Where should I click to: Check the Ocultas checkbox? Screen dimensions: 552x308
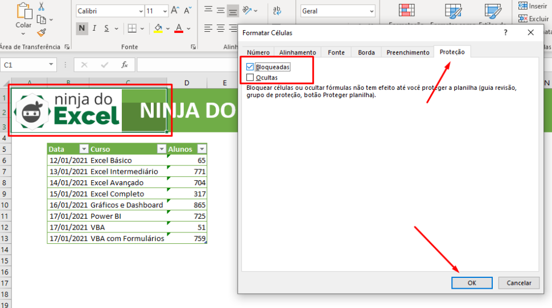coord(250,77)
